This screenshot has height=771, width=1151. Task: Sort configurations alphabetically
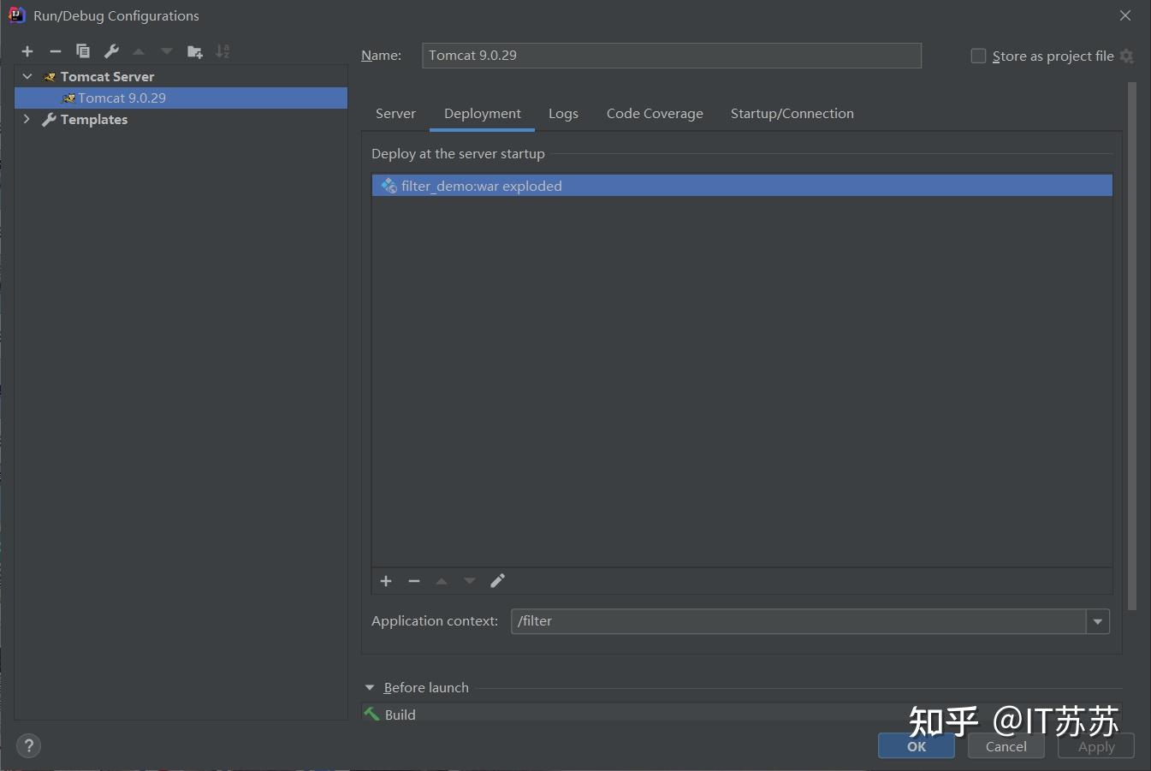[222, 51]
